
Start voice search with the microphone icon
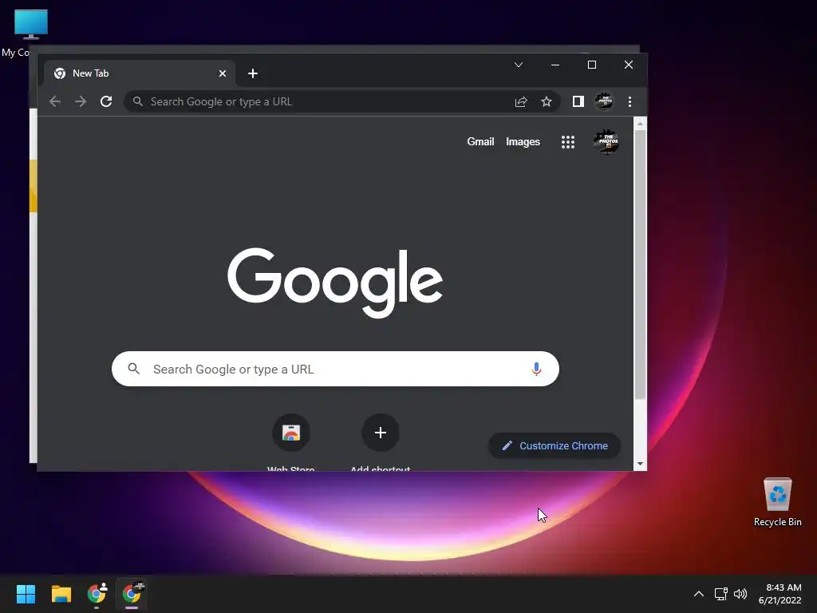pos(536,369)
